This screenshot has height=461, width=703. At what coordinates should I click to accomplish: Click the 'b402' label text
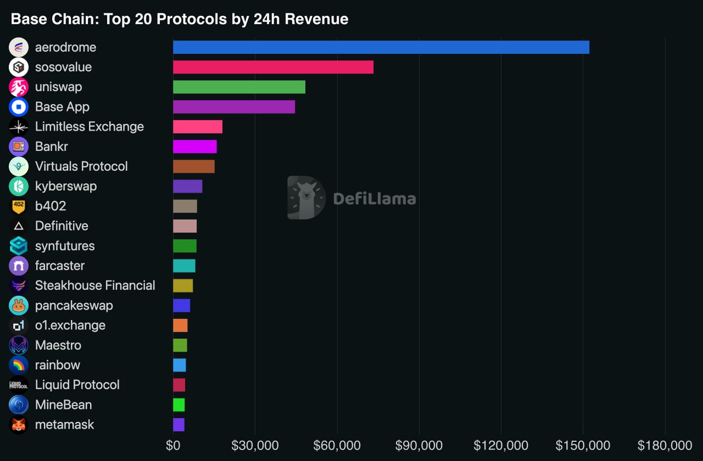(50, 207)
